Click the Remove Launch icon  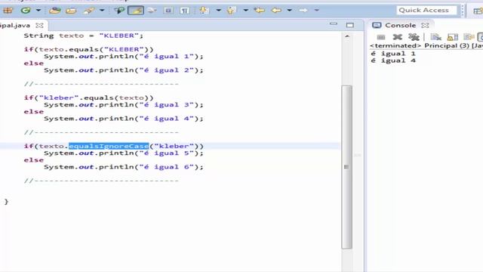398,37
